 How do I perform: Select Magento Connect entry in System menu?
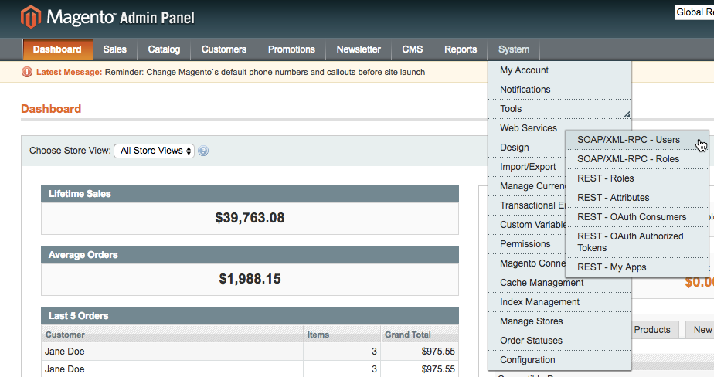[526, 263]
